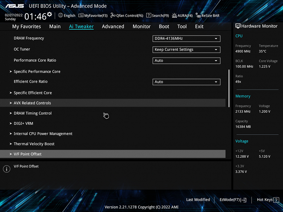The height and width of the screenshot is (212, 283).
Task: Click +5V 5.120 V reading
Action: coord(264,157)
